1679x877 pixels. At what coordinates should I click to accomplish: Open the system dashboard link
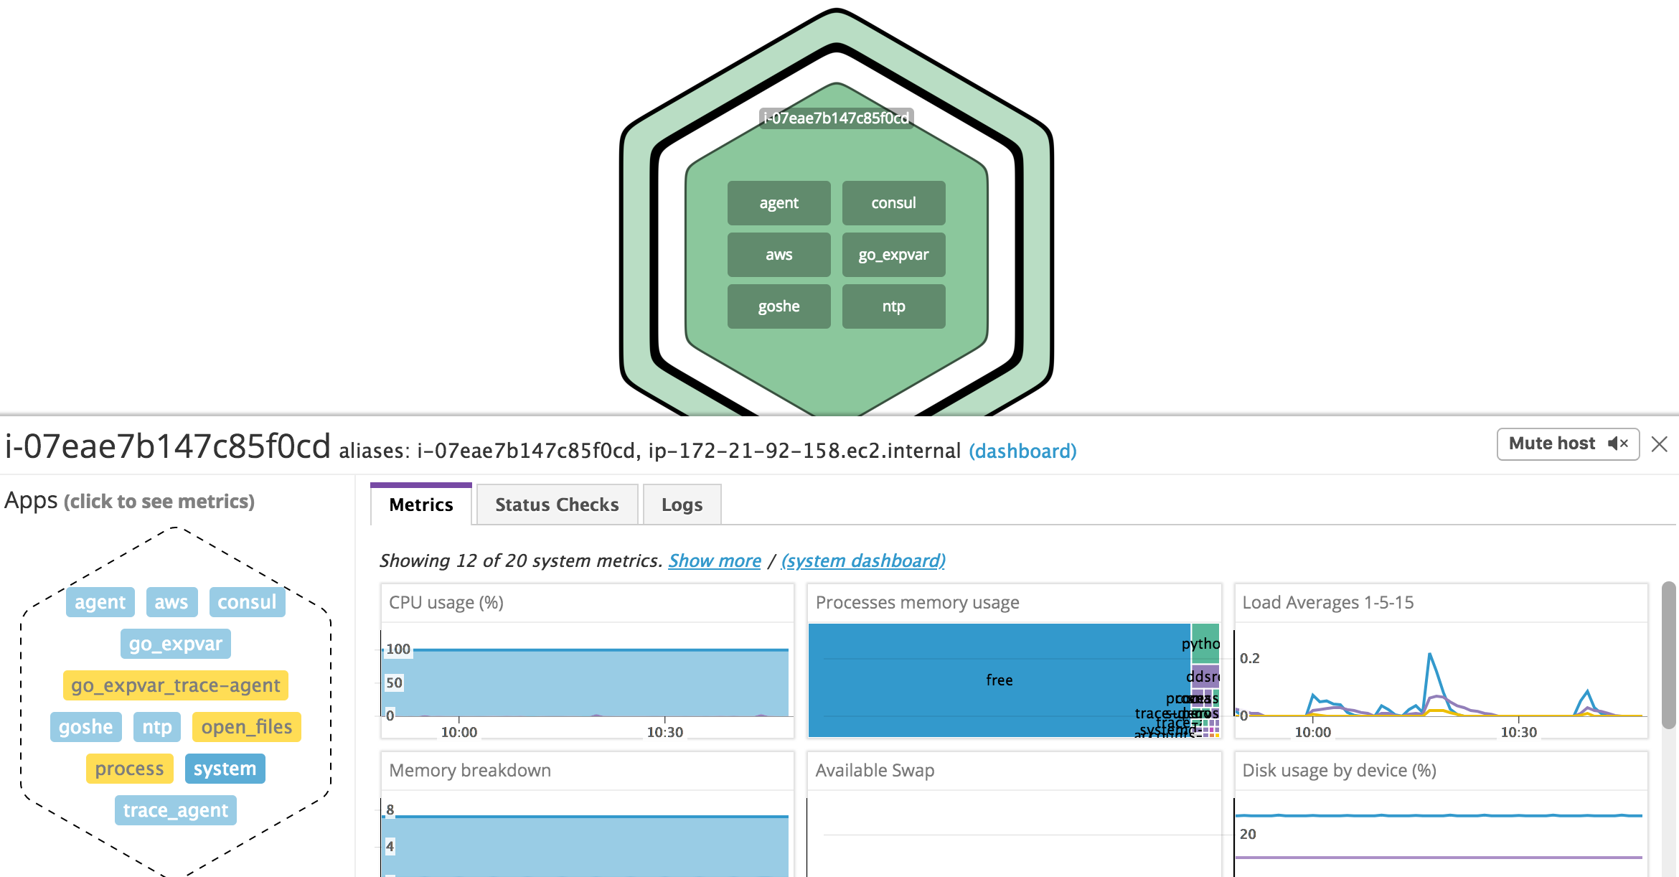coord(863,561)
